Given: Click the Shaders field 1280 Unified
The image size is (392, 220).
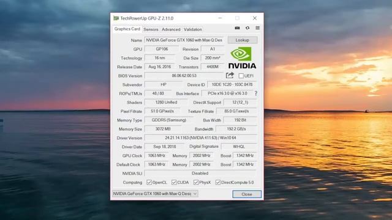Looking at the screenshot, I should [166, 102].
